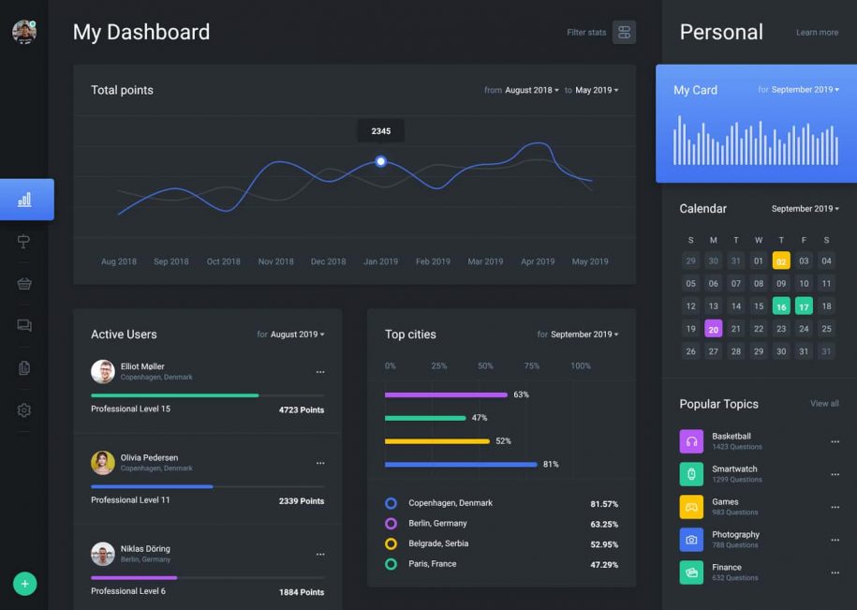857x610 pixels.
Task: Open options menu for Olivia Pedersen
Action: pyautogui.click(x=320, y=463)
